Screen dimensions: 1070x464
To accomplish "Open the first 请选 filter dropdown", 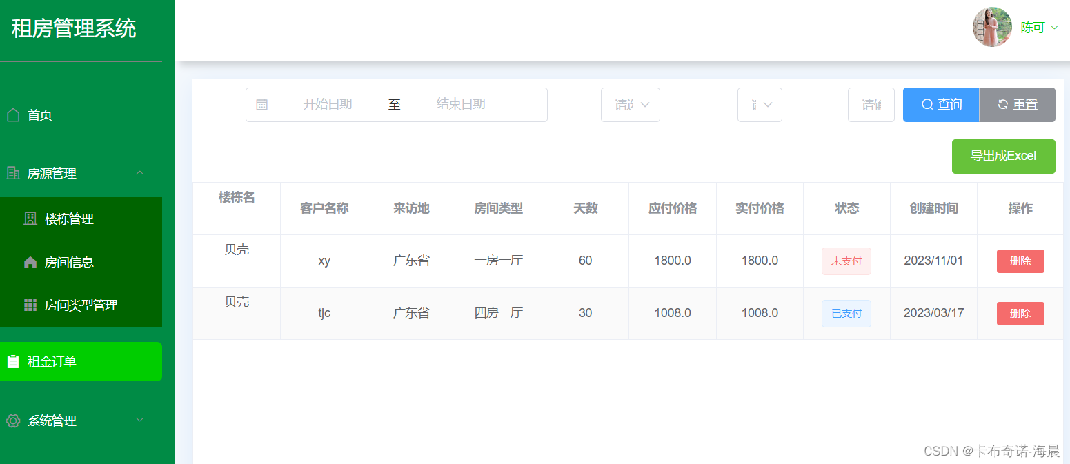I will coord(630,104).
